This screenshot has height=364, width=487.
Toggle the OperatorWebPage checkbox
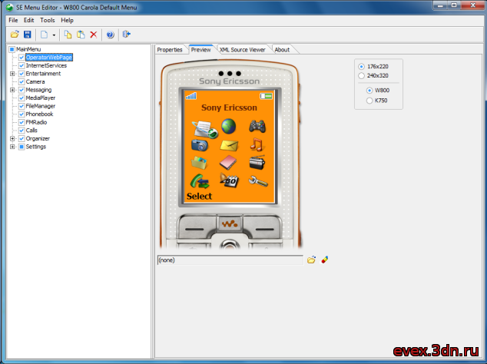[x=22, y=58]
